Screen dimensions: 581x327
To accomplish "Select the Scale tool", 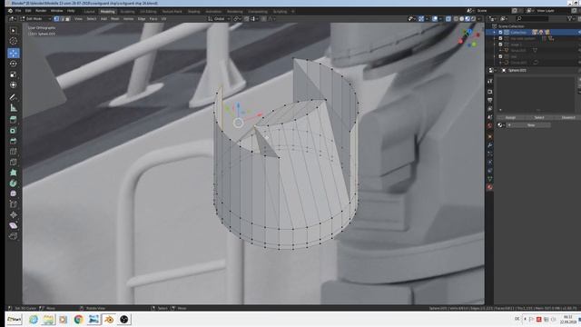I will pos(14,74).
